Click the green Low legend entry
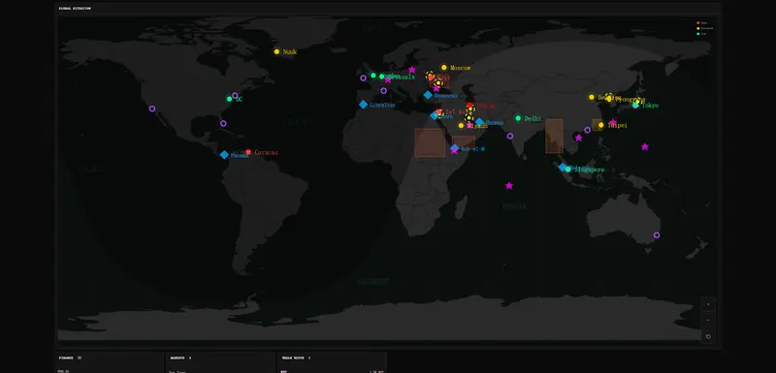 [701, 34]
